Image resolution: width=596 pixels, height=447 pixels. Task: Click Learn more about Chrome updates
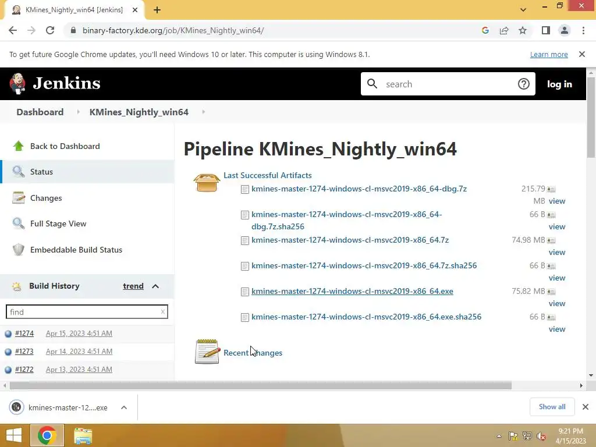pyautogui.click(x=549, y=54)
